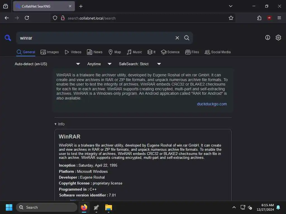Click Programmed in C++ row
The height and width of the screenshot is (214, 286).
point(78,189)
